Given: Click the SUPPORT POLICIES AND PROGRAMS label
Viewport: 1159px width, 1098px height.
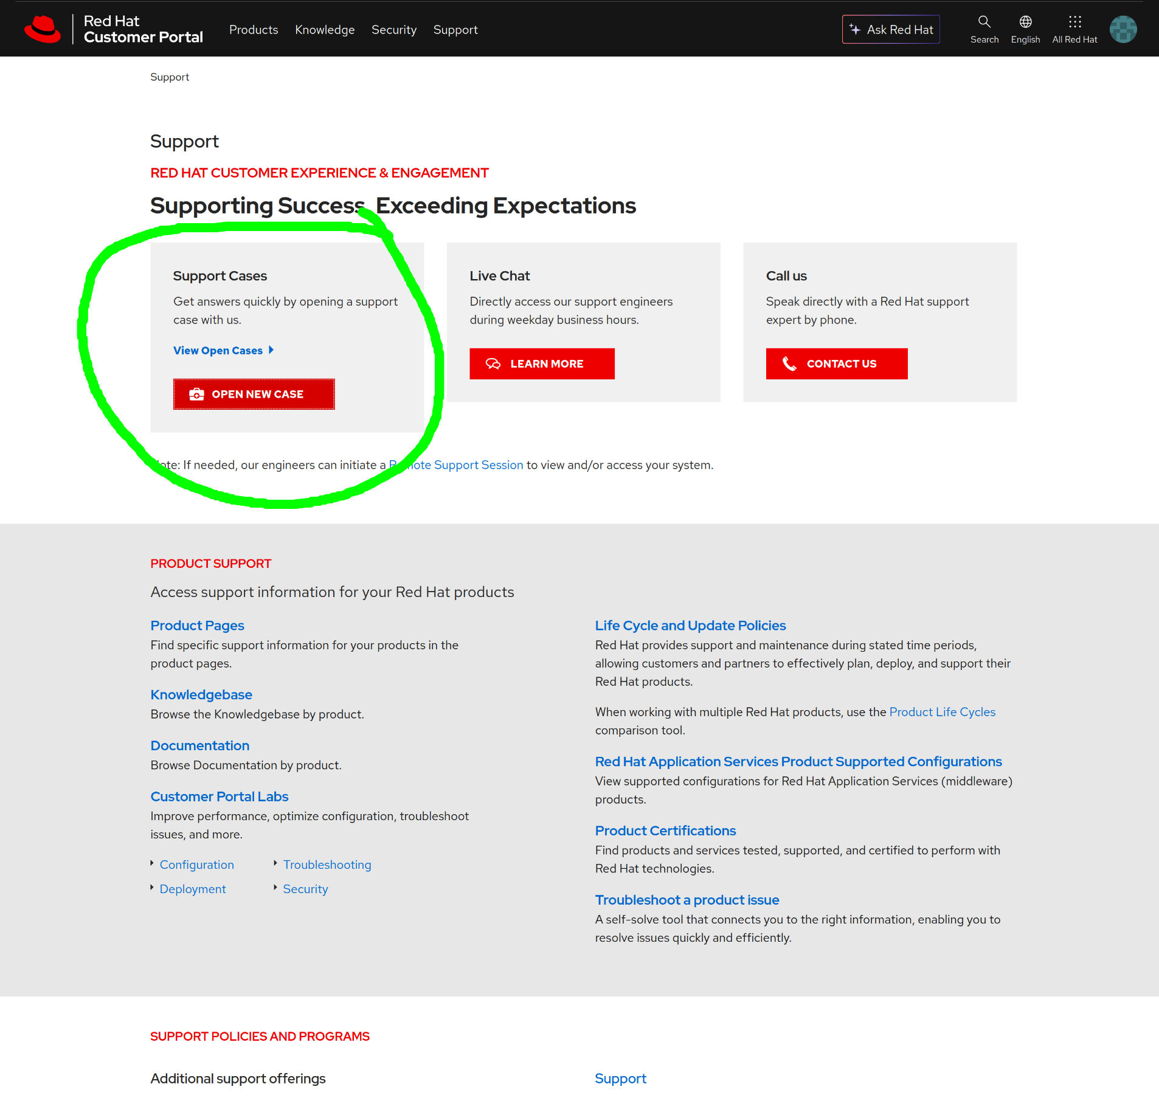Looking at the screenshot, I should click(260, 1037).
